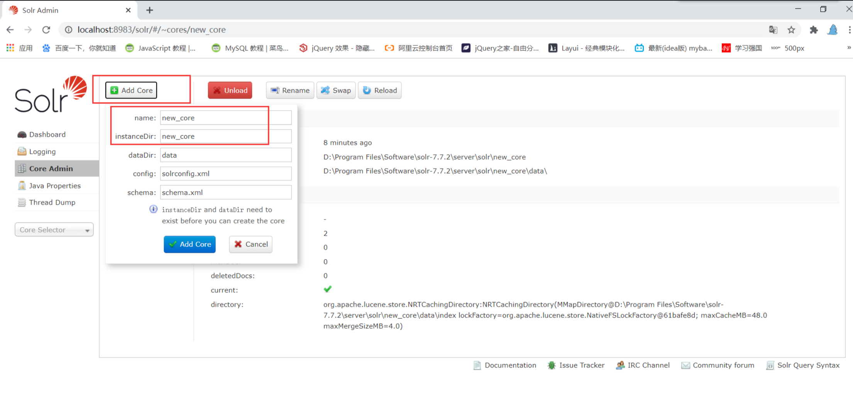
Task: Click the Solr logo
Action: pyautogui.click(x=51, y=95)
